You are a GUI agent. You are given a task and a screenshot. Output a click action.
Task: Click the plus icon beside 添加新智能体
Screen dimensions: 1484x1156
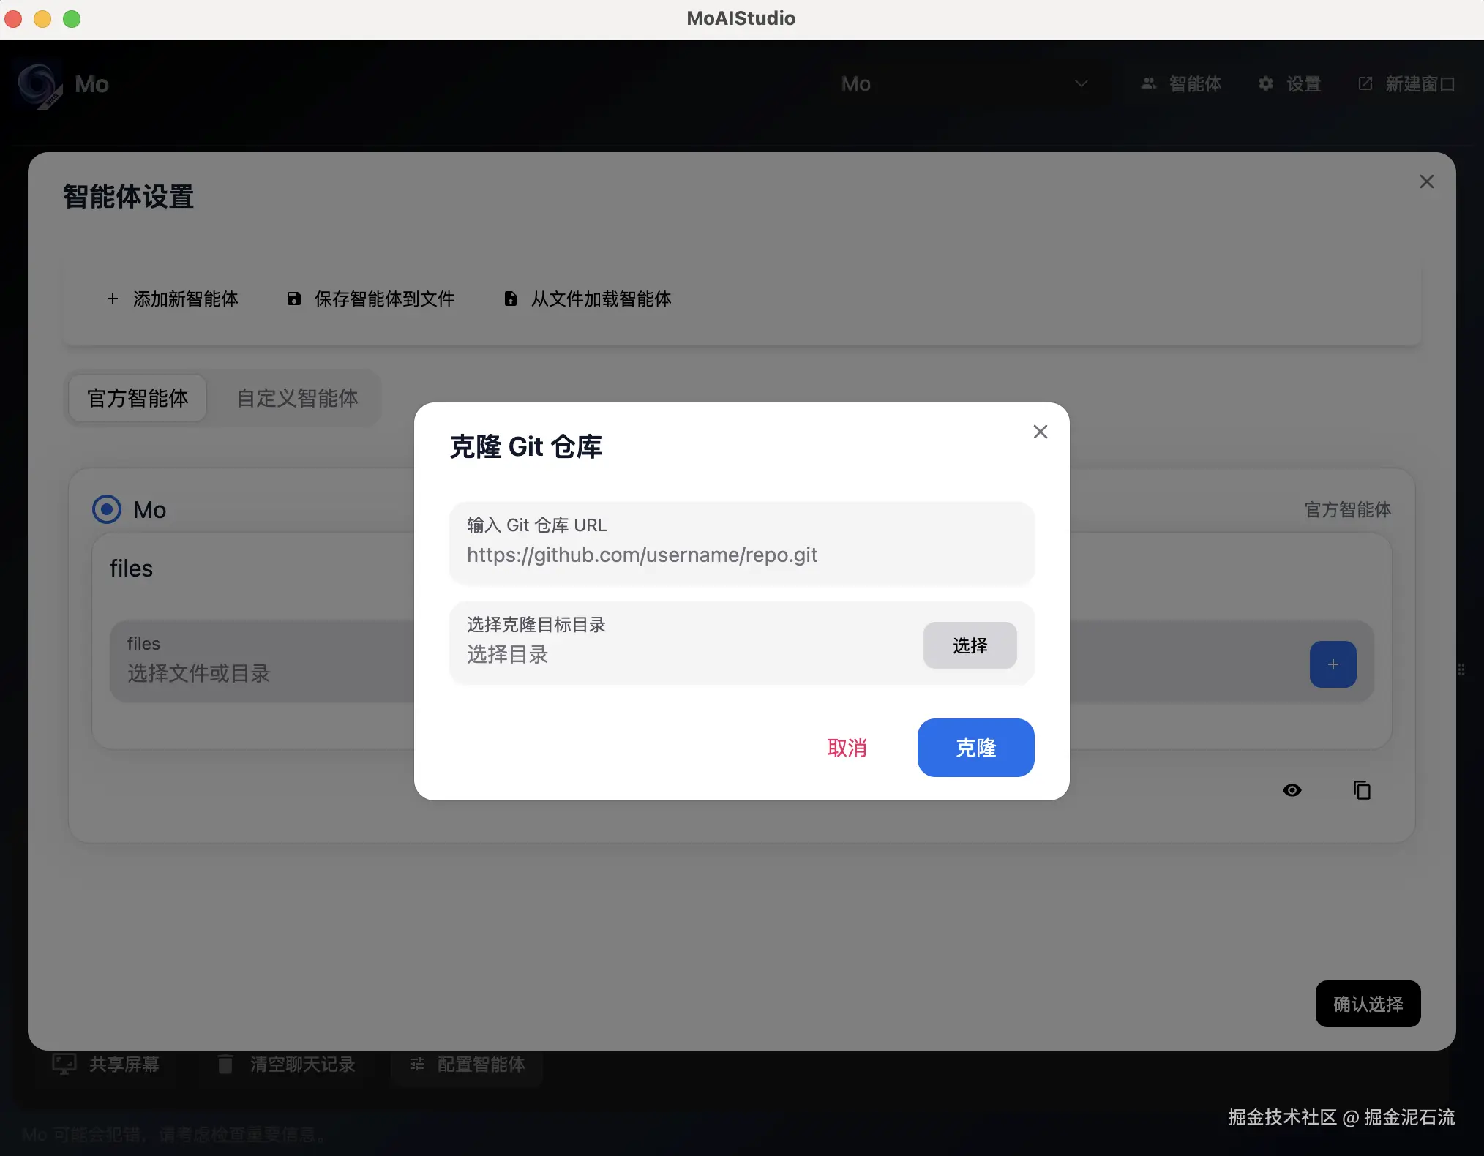(x=113, y=299)
